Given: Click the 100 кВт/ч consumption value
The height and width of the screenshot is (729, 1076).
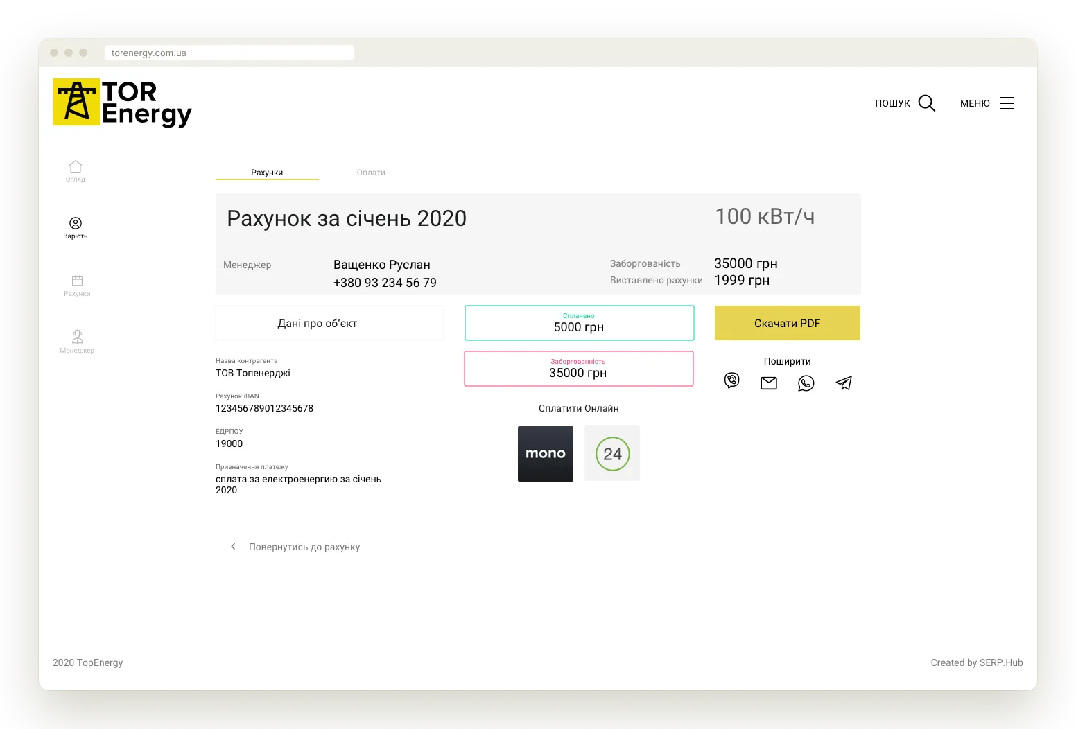Looking at the screenshot, I should coord(765,216).
